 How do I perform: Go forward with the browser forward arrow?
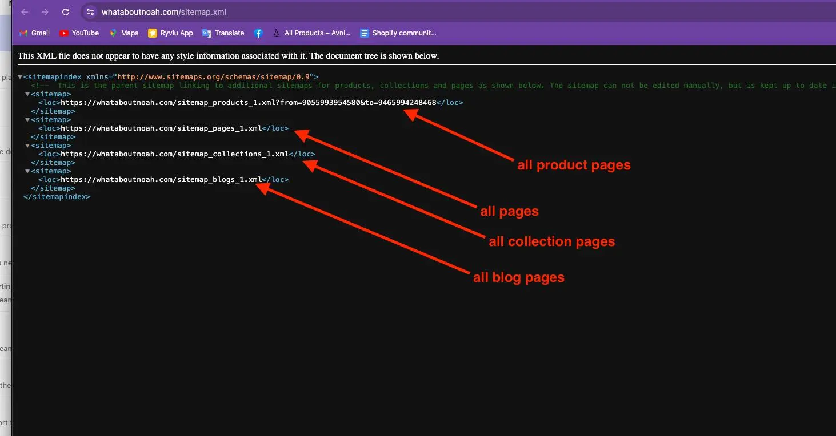[x=45, y=12]
